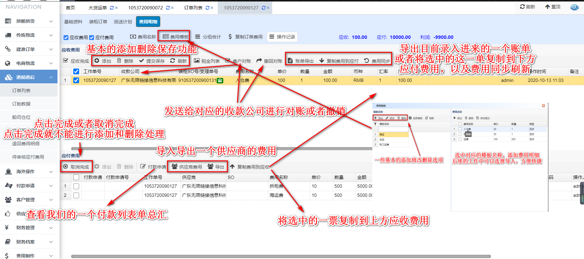Click 供应商费用 supplier fee icon
This screenshot has width=584, height=259.
[175, 166]
